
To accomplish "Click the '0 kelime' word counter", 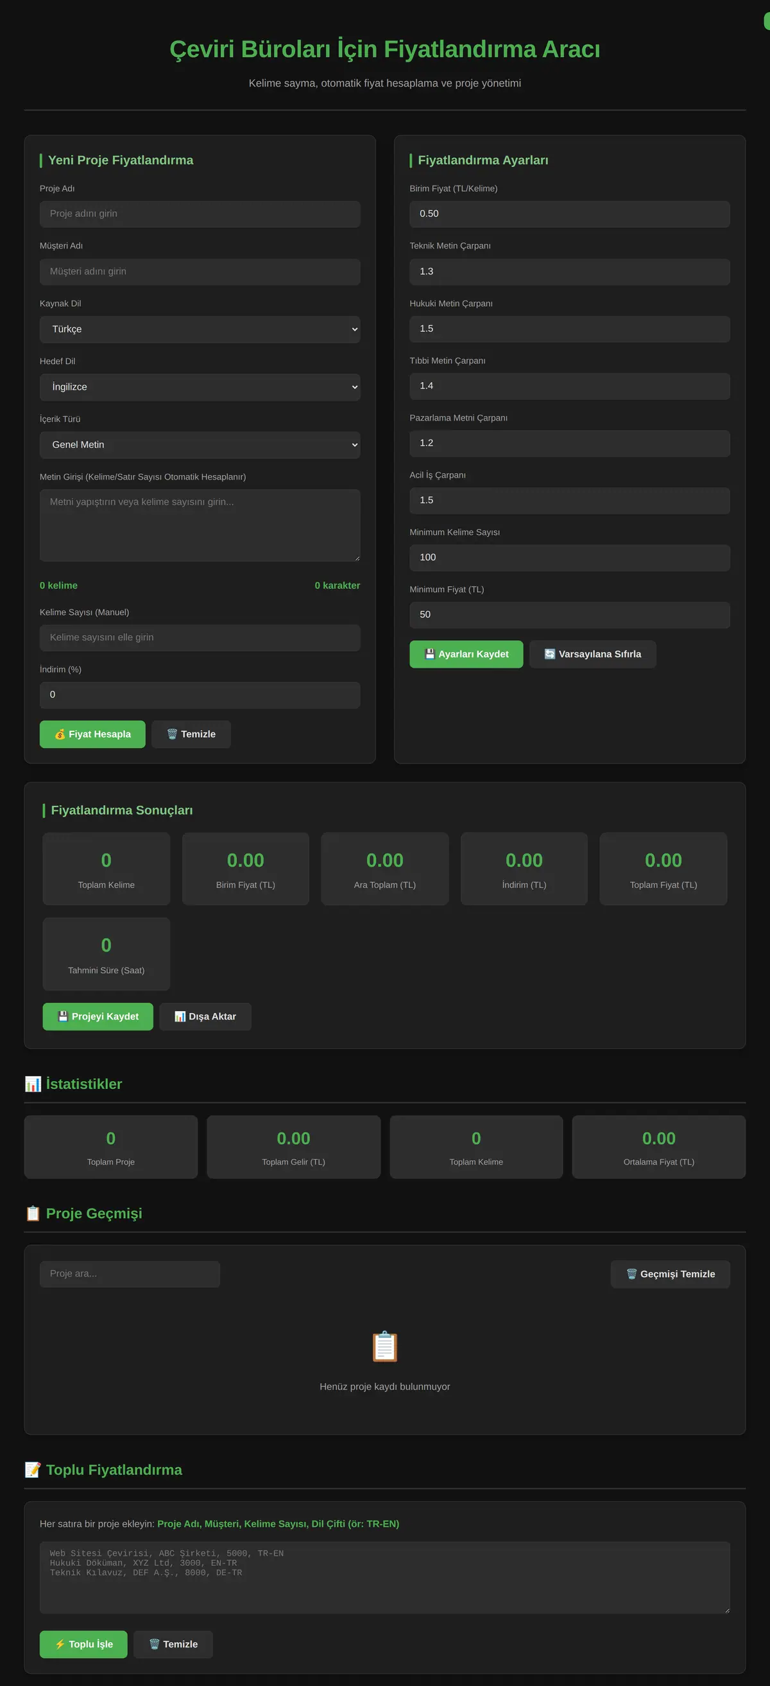I will (59, 585).
